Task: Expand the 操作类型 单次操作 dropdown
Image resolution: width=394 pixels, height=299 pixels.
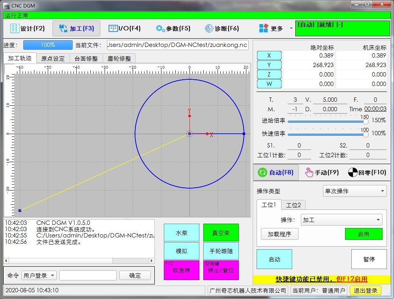Action: coord(354,191)
